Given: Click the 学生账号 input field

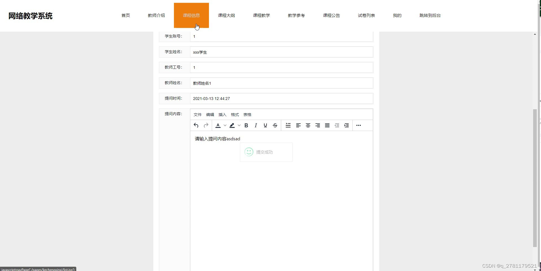Looking at the screenshot, I should pos(282,36).
